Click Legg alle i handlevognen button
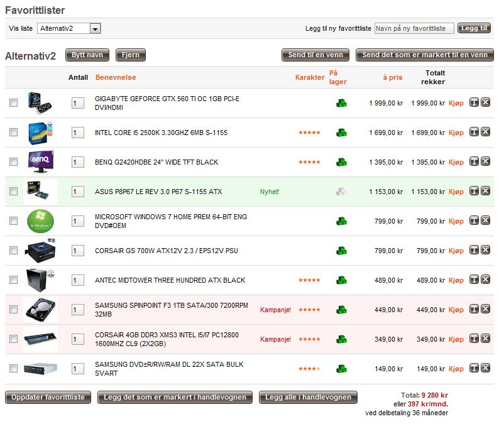 308,397
